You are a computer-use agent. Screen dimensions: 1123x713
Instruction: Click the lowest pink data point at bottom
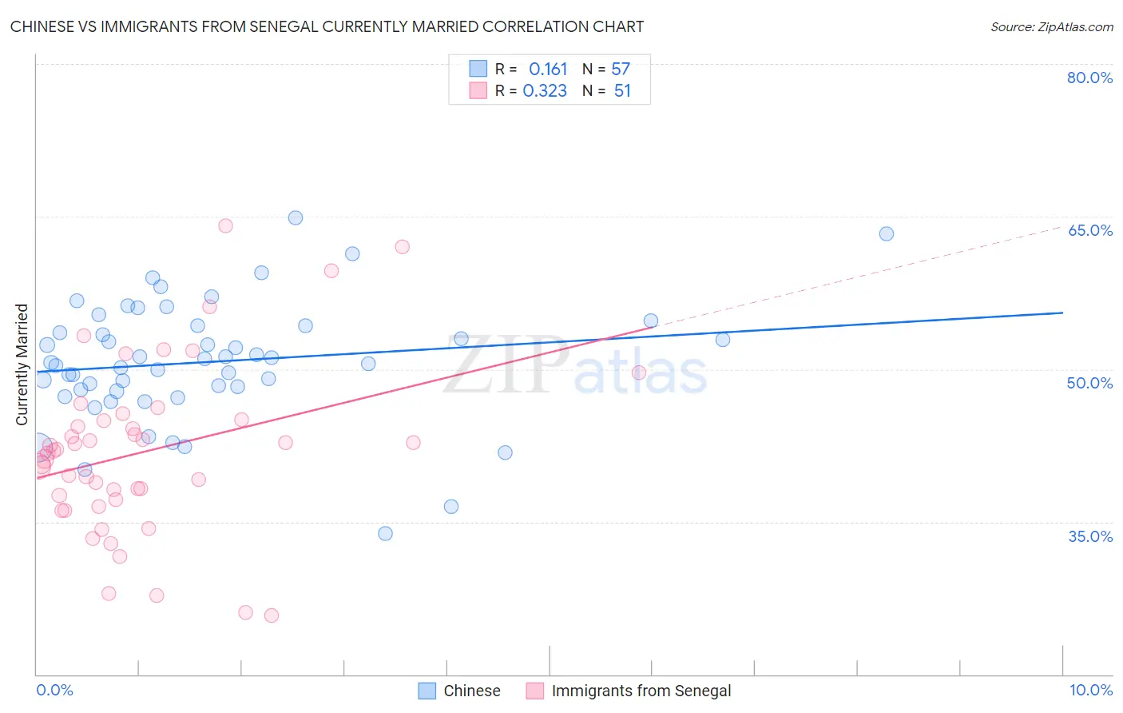(x=272, y=615)
